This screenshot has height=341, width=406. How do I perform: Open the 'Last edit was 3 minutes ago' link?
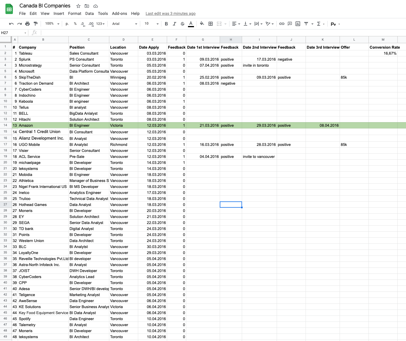[x=171, y=13]
